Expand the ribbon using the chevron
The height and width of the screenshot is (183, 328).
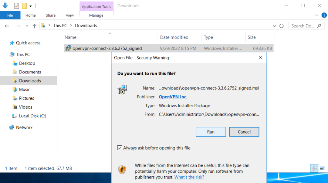pos(316,15)
